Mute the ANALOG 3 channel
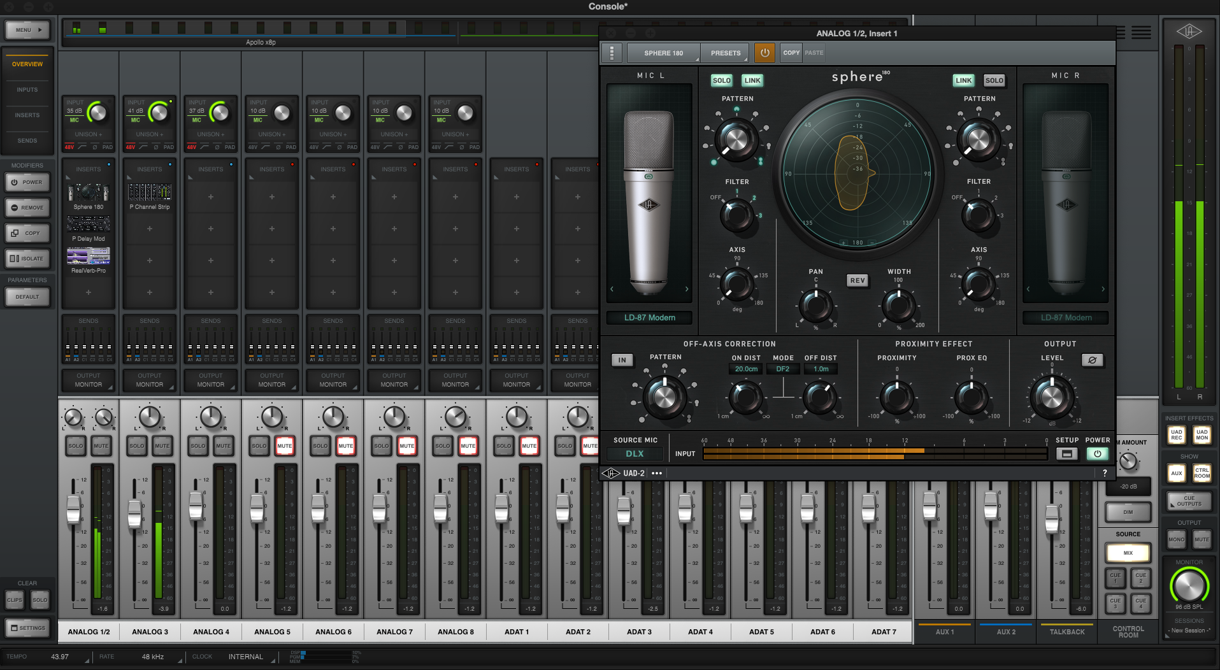This screenshot has width=1220, height=670. pyautogui.click(x=162, y=446)
